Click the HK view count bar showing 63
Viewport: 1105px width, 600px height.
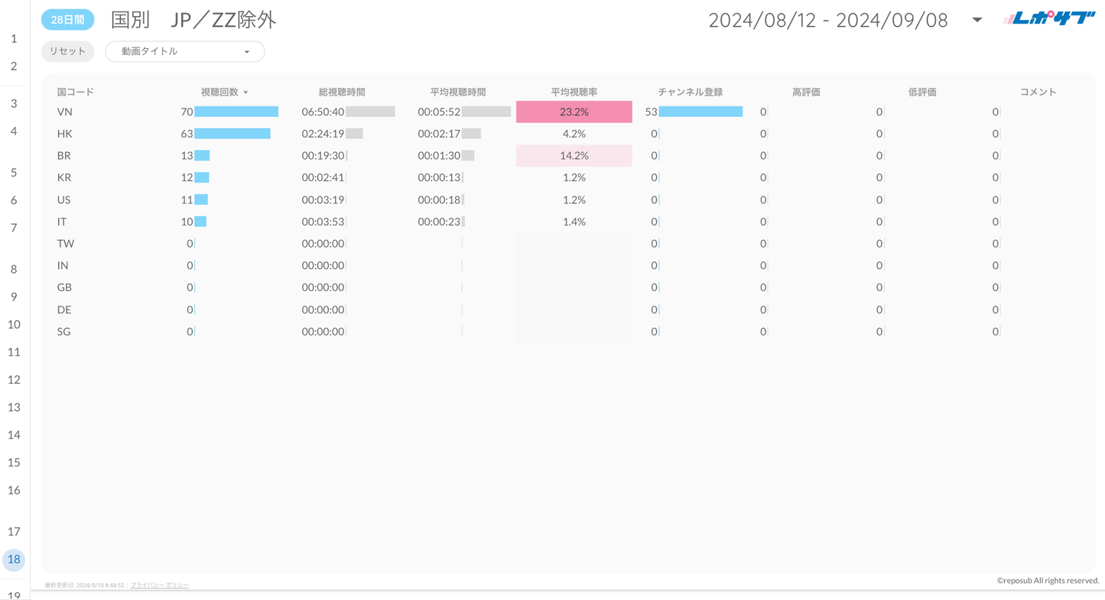tap(232, 134)
